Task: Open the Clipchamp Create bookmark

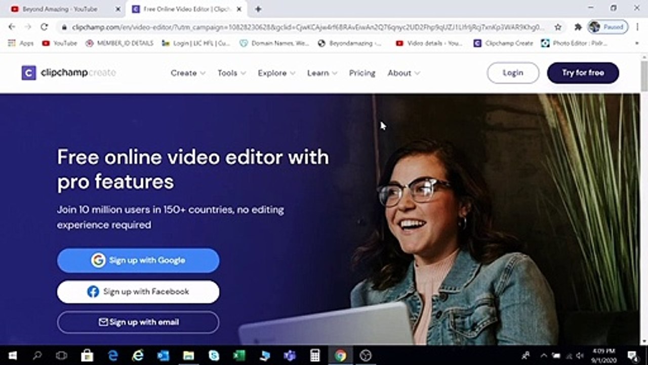Action: (503, 43)
